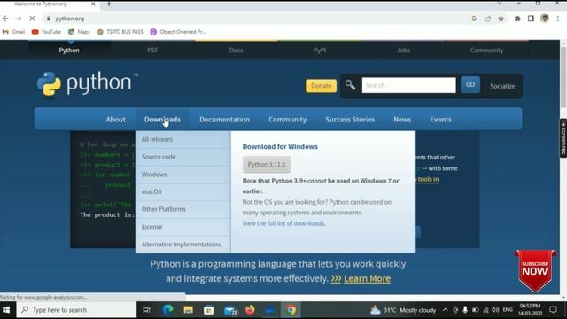Launch Microsoft Edge from taskbar
The width and height of the screenshot is (567, 319).
point(167,310)
